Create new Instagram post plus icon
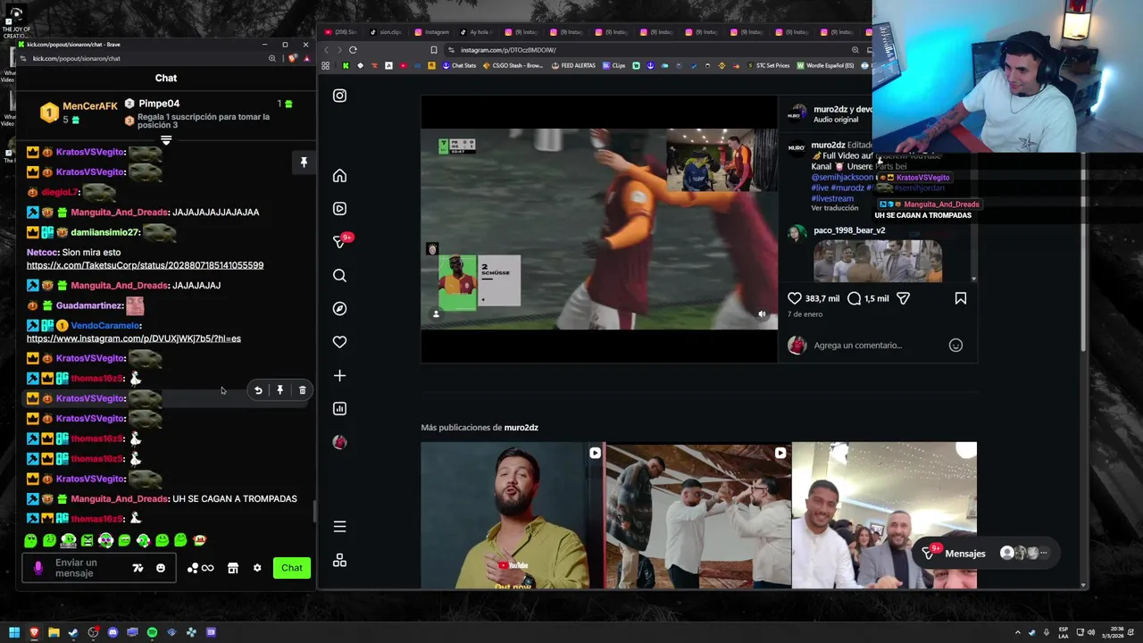The height and width of the screenshot is (643, 1143). [339, 376]
